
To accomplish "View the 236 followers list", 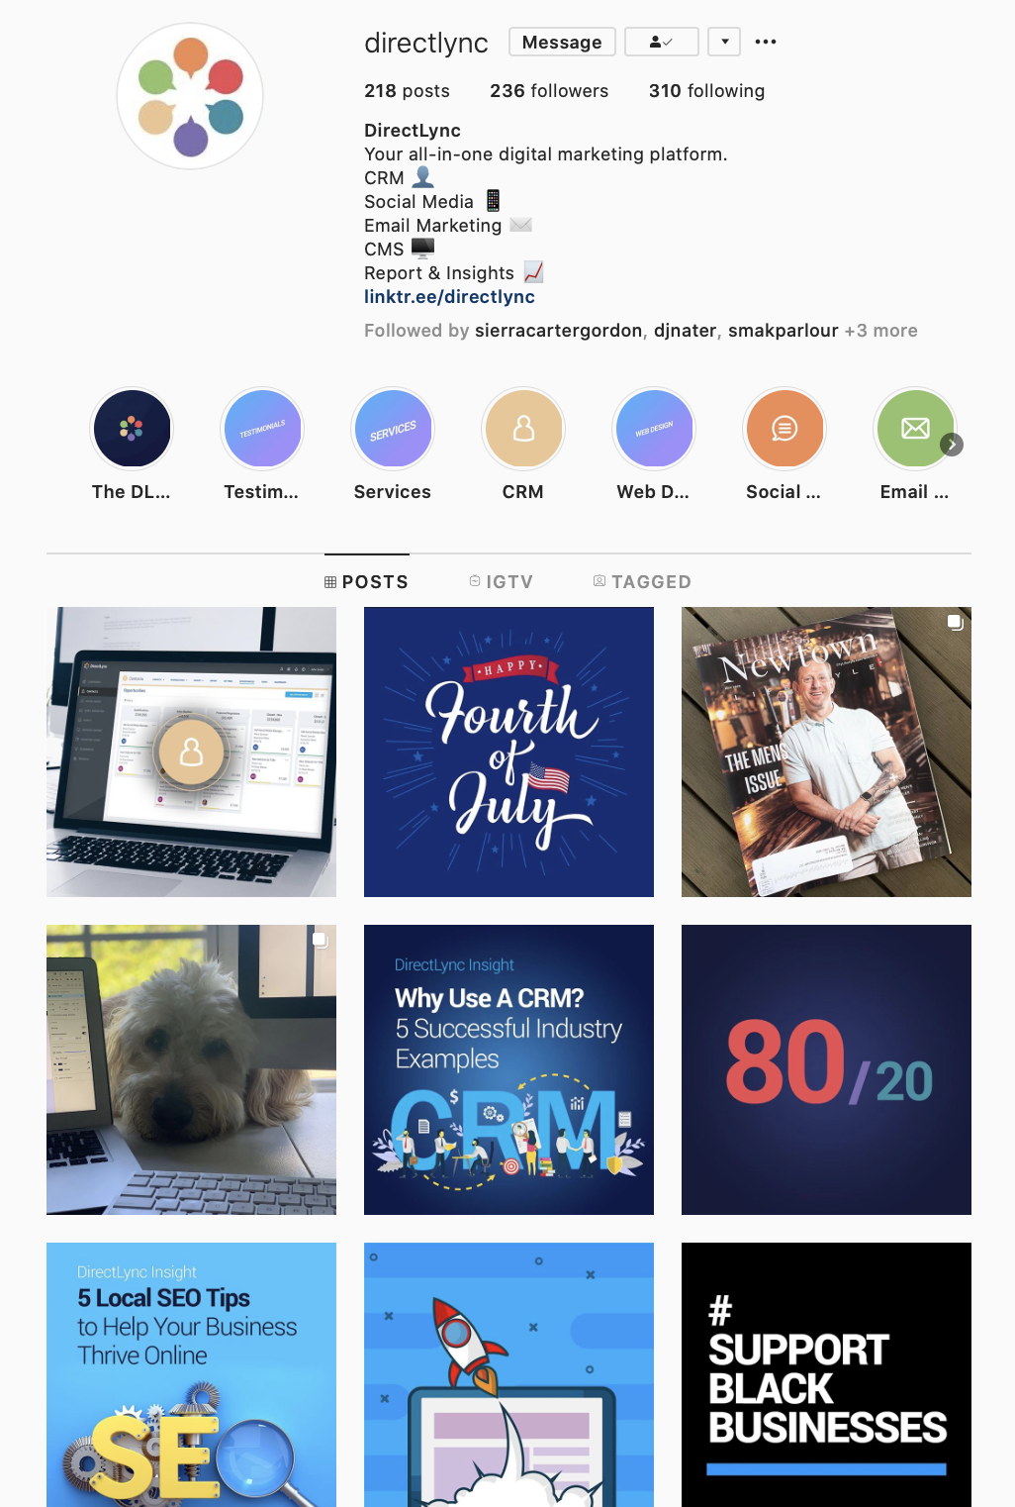I will tap(549, 91).
